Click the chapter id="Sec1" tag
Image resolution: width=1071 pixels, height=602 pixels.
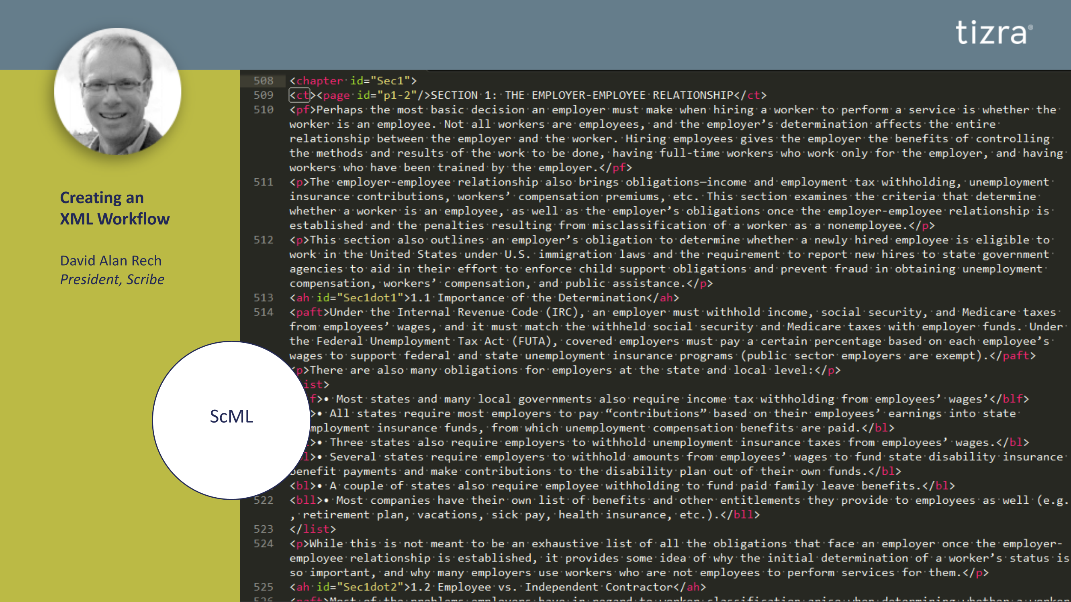pyautogui.click(x=353, y=81)
